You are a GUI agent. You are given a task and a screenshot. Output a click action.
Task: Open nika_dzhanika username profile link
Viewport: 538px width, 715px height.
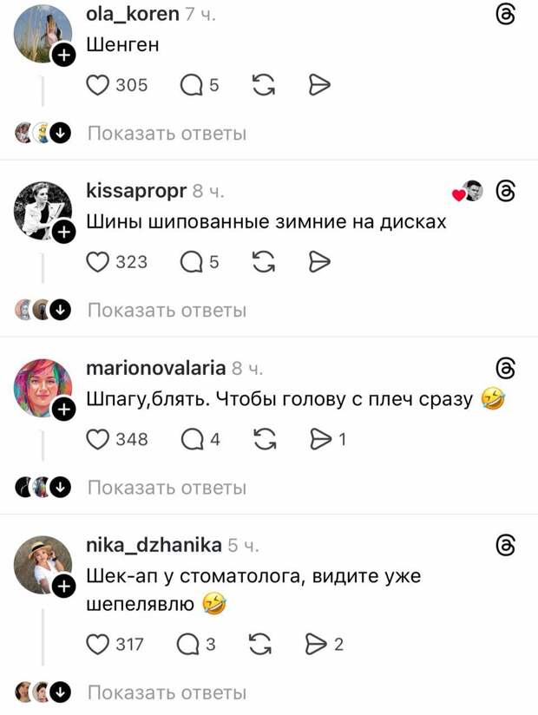154,545
